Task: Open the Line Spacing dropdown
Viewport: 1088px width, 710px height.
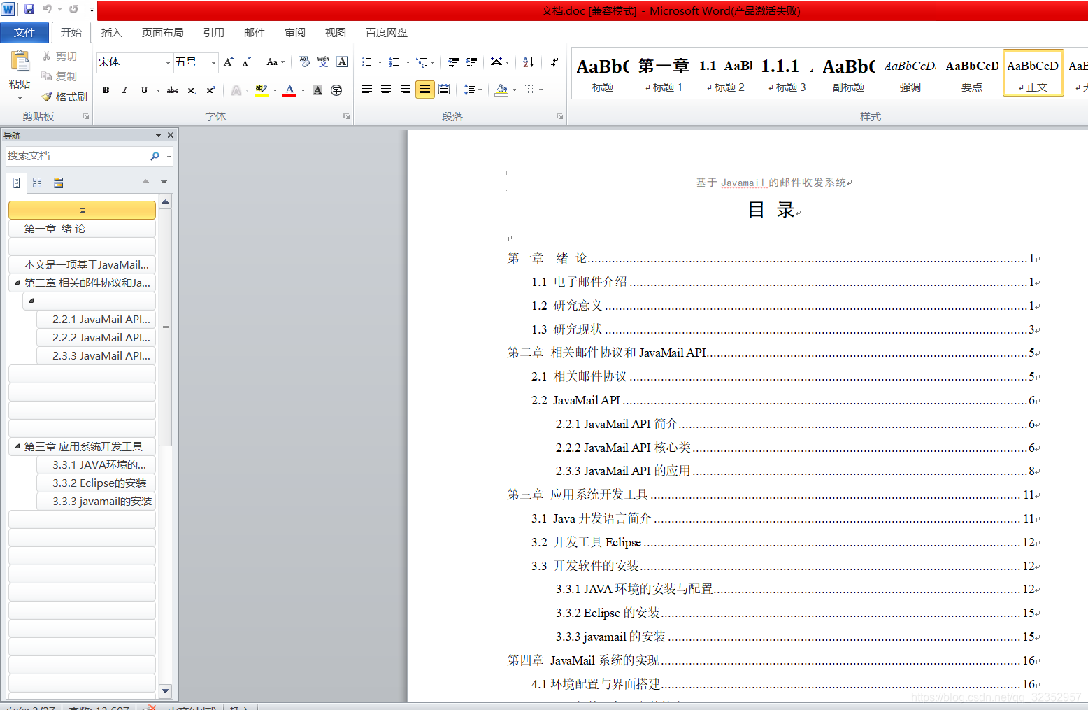Action: 473,90
